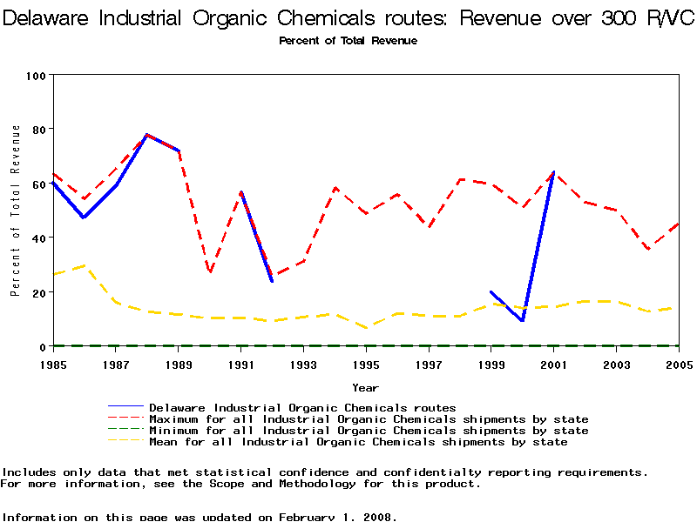Select the 'Mean for all Industrial' legend entry
Screen dimensions: 697x522
click(x=358, y=442)
